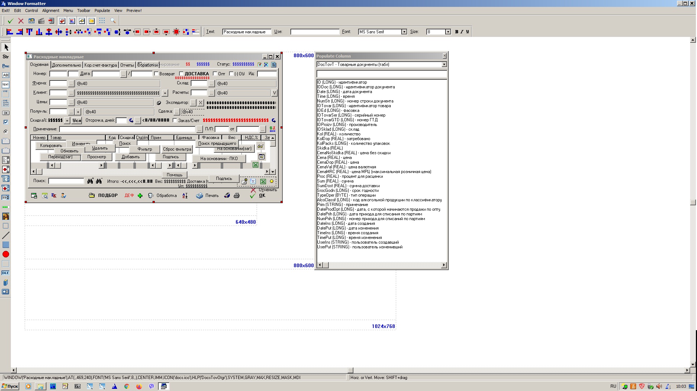Toggle the ДОСТАВКА checkbox
697x391 pixels.
(182, 74)
